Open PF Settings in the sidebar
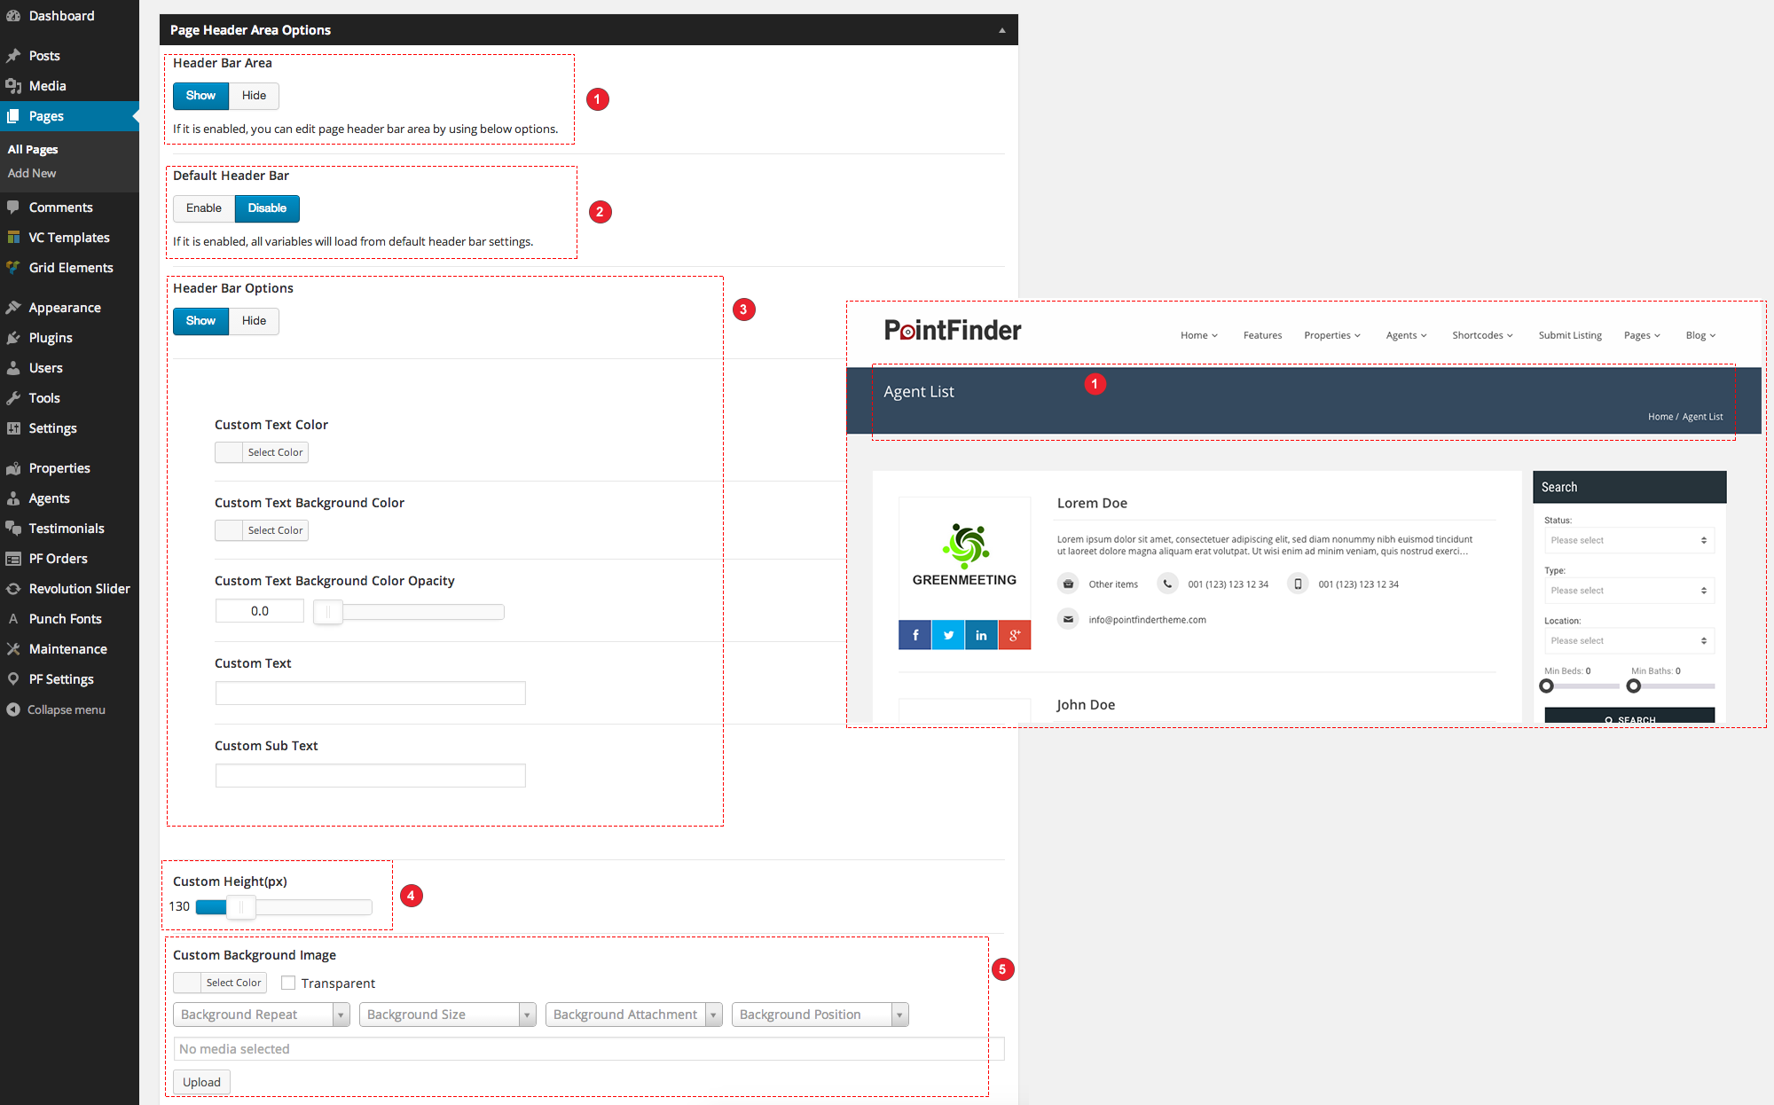 click(61, 679)
